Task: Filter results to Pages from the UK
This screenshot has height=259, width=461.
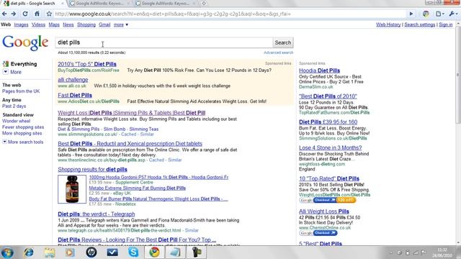Action: pos(21,91)
